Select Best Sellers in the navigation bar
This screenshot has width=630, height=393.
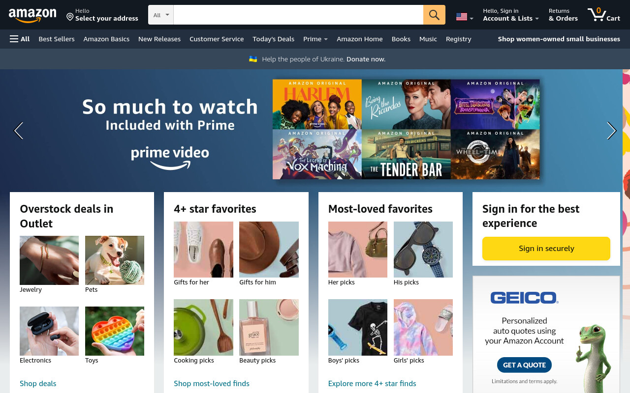(x=57, y=39)
